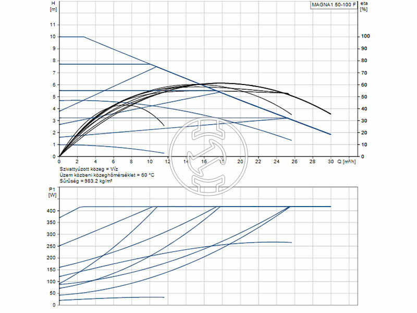
Task: Click the 11 tick on the H axis
Action: [x=52, y=25]
